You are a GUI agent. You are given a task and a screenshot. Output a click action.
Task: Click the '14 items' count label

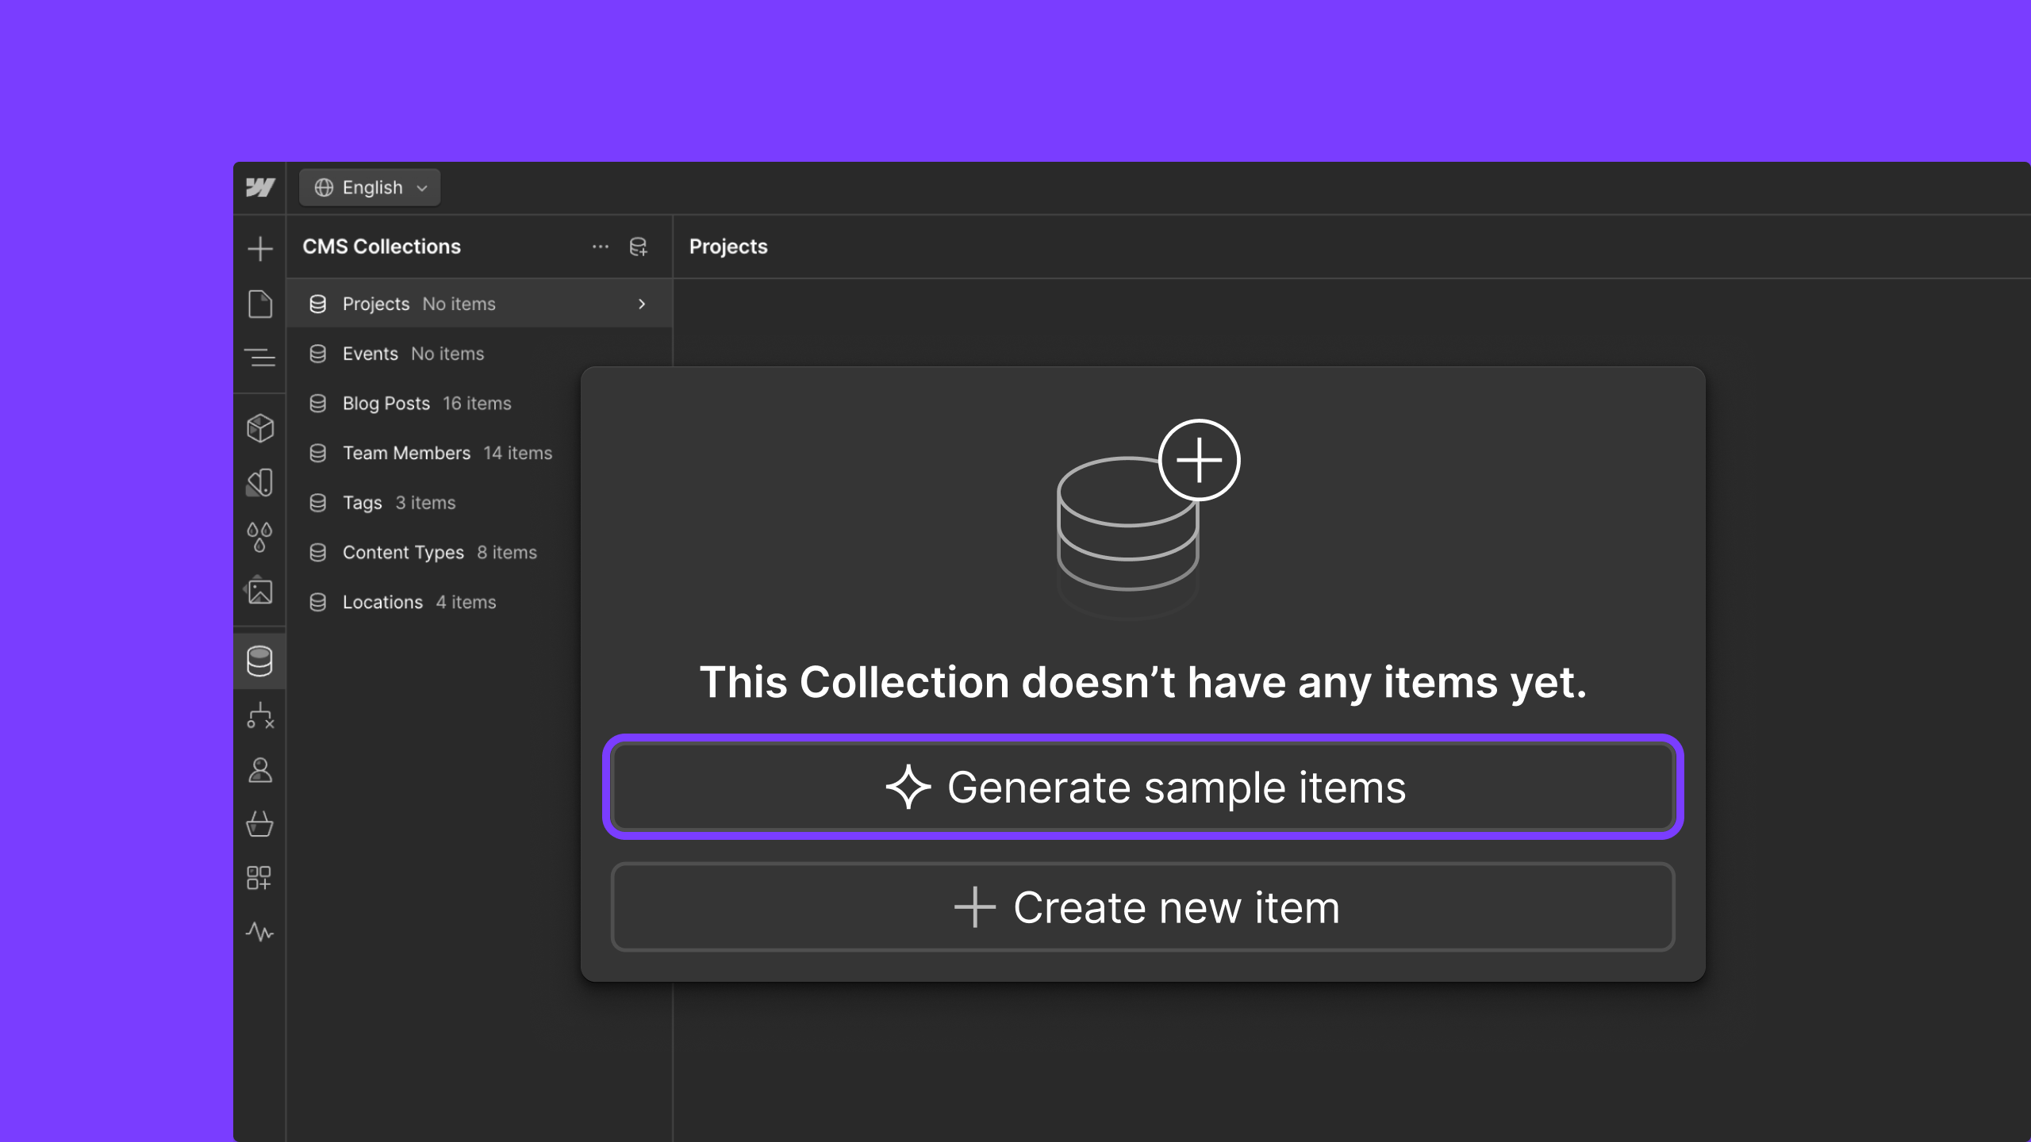(518, 453)
